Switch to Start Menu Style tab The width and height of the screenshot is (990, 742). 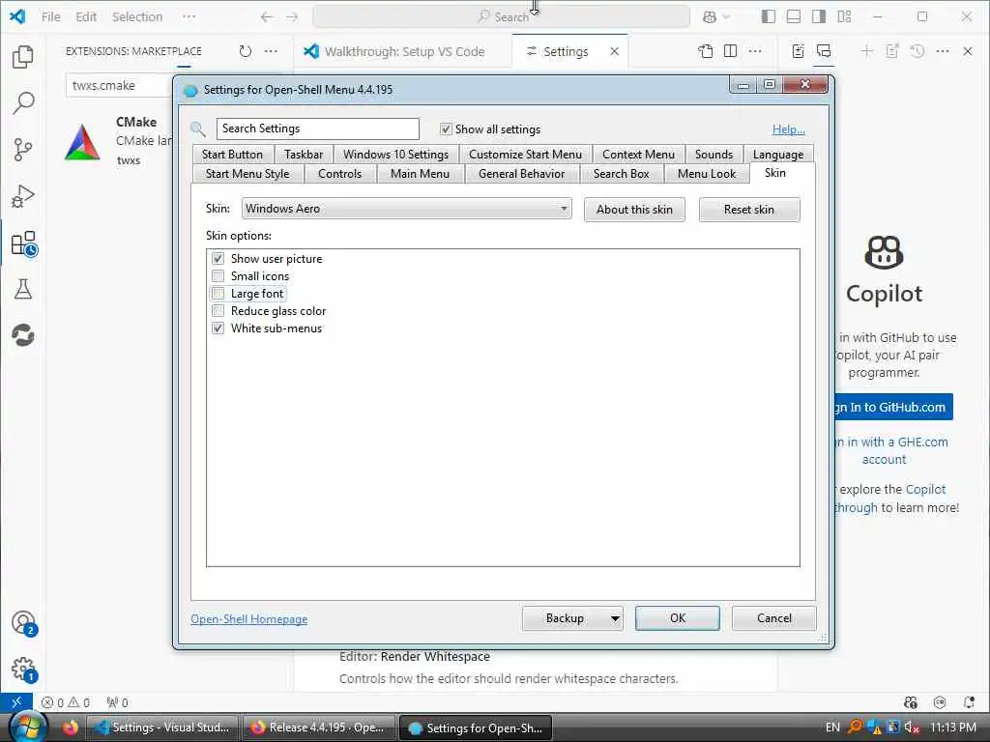click(x=247, y=174)
